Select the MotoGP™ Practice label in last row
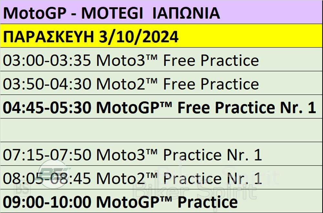Image resolution: width=323 pixels, height=213 pixels. tap(167, 202)
